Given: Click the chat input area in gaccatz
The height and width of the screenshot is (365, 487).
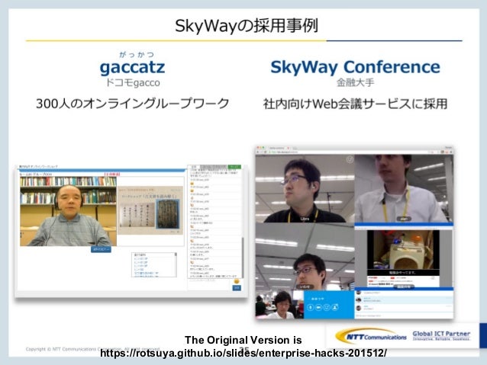Looking at the screenshot, I should coord(210,285).
